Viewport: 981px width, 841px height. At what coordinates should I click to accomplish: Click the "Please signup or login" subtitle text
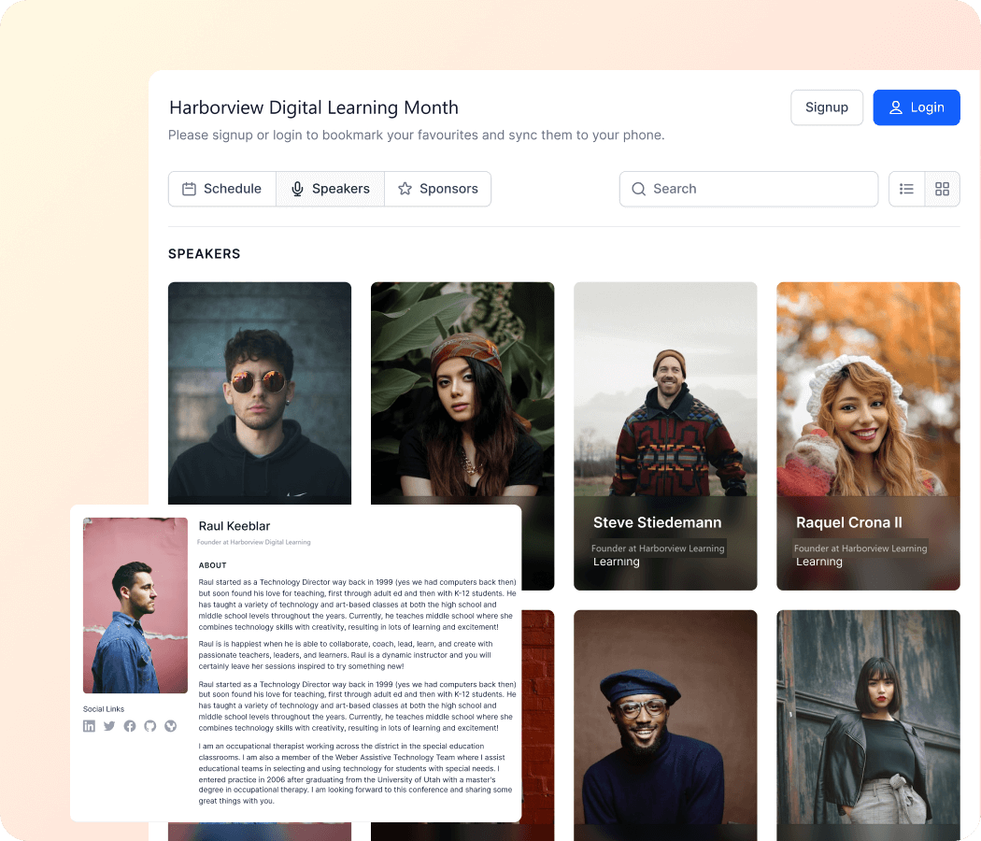click(417, 135)
